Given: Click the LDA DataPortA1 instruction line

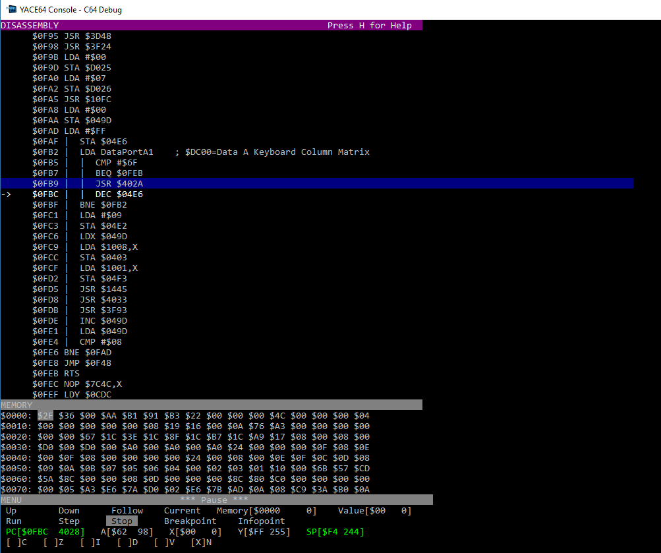Looking at the screenshot, I should [117, 152].
